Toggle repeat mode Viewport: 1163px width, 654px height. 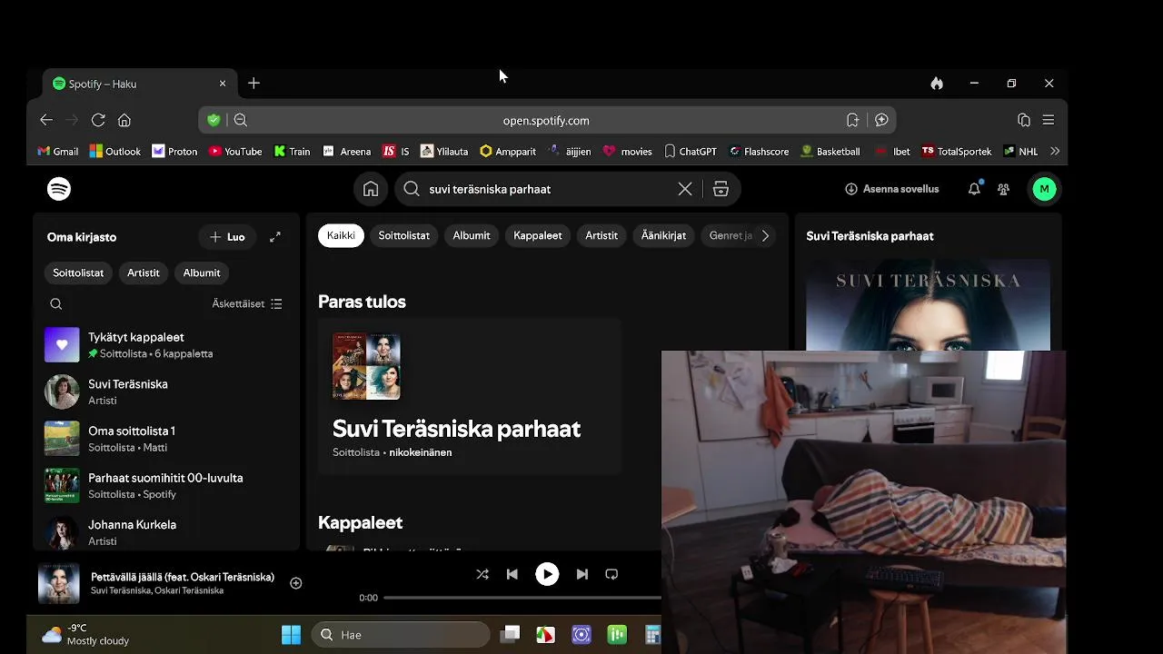(x=611, y=574)
